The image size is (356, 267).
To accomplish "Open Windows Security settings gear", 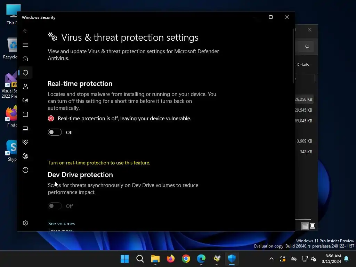I will click(25, 223).
